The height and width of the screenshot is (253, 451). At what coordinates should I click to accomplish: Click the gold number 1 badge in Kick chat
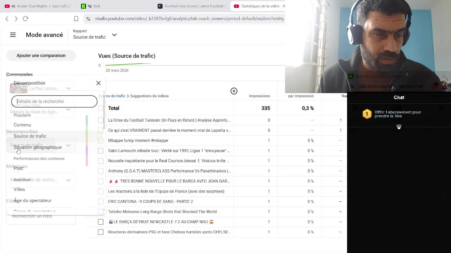pyautogui.click(x=367, y=114)
